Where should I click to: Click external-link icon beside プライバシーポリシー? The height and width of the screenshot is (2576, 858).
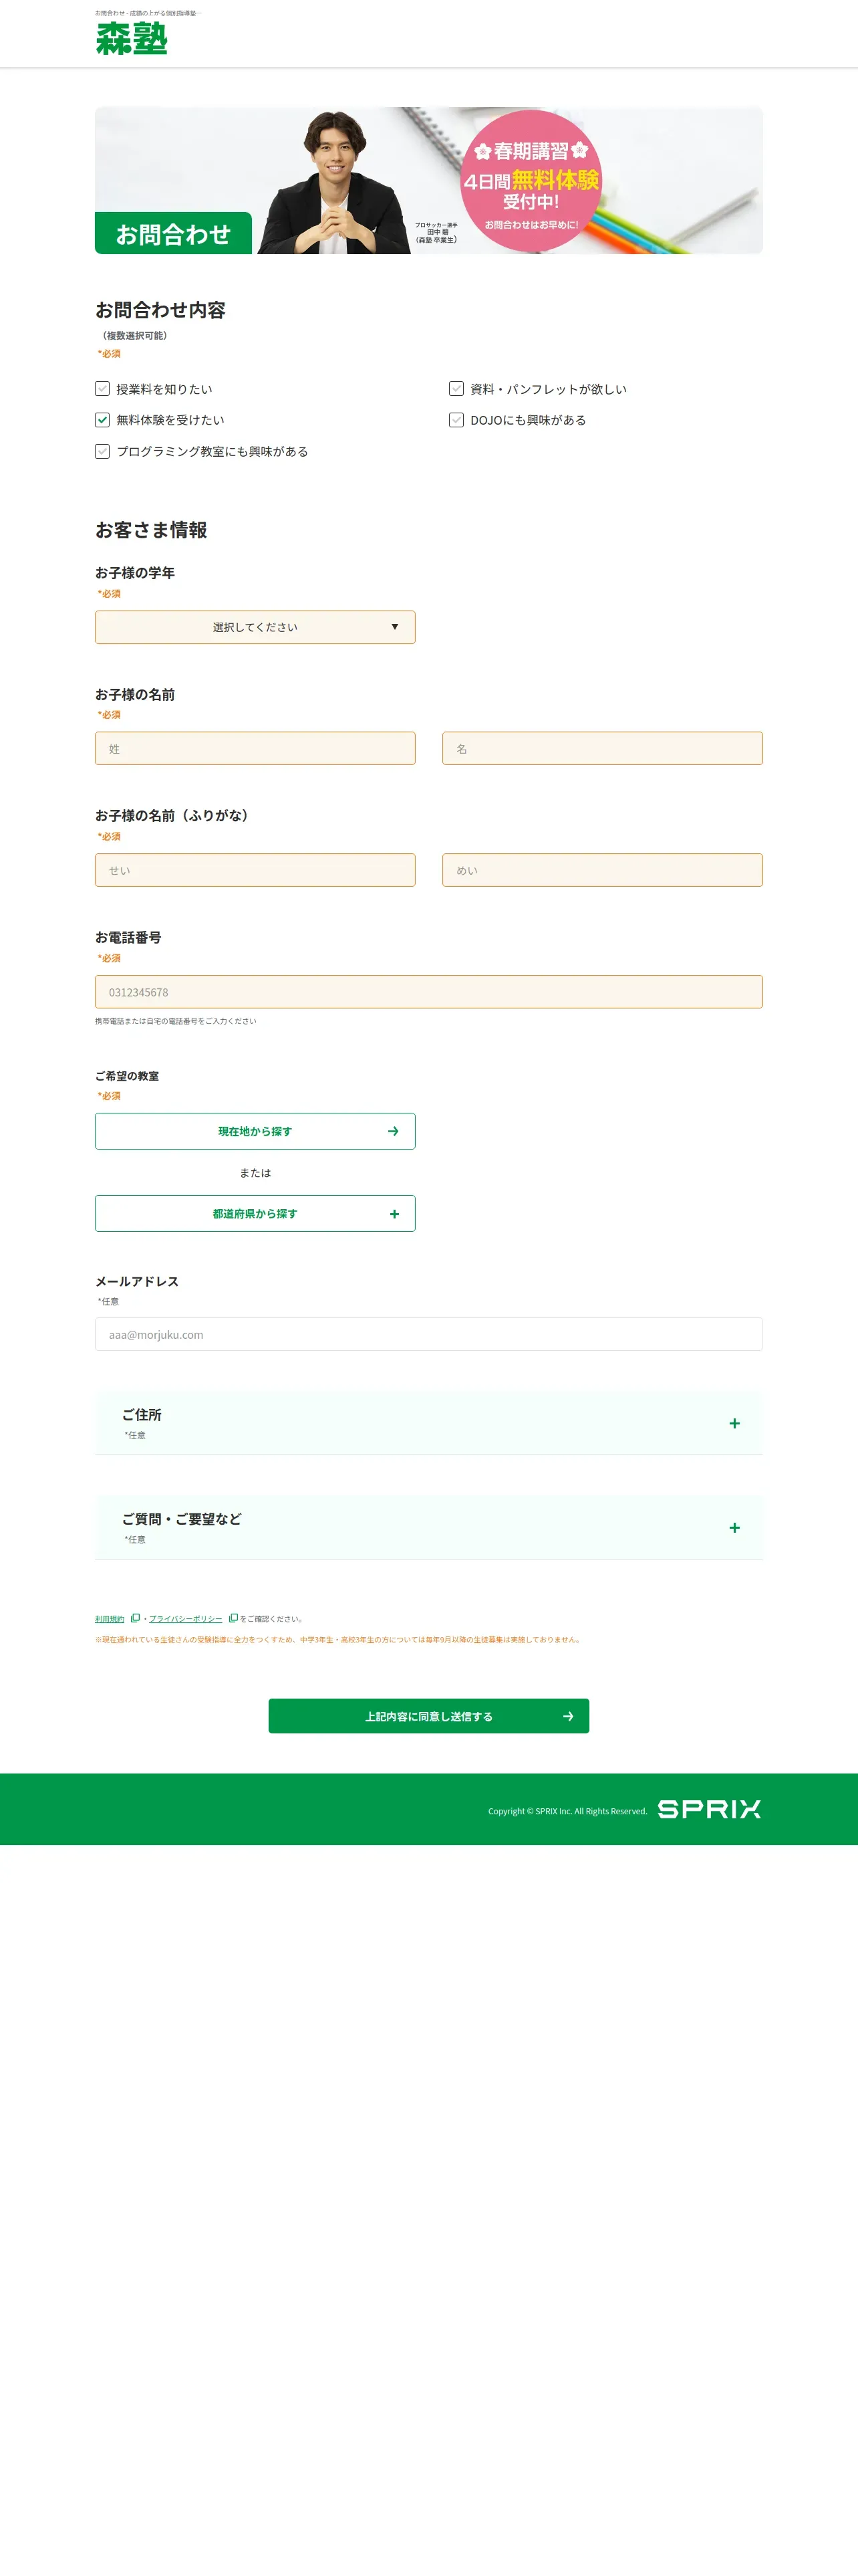click(233, 1618)
